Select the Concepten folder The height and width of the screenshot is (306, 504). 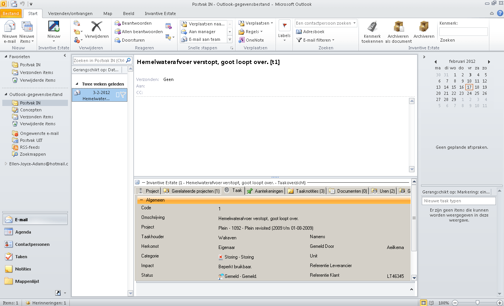coord(31,110)
